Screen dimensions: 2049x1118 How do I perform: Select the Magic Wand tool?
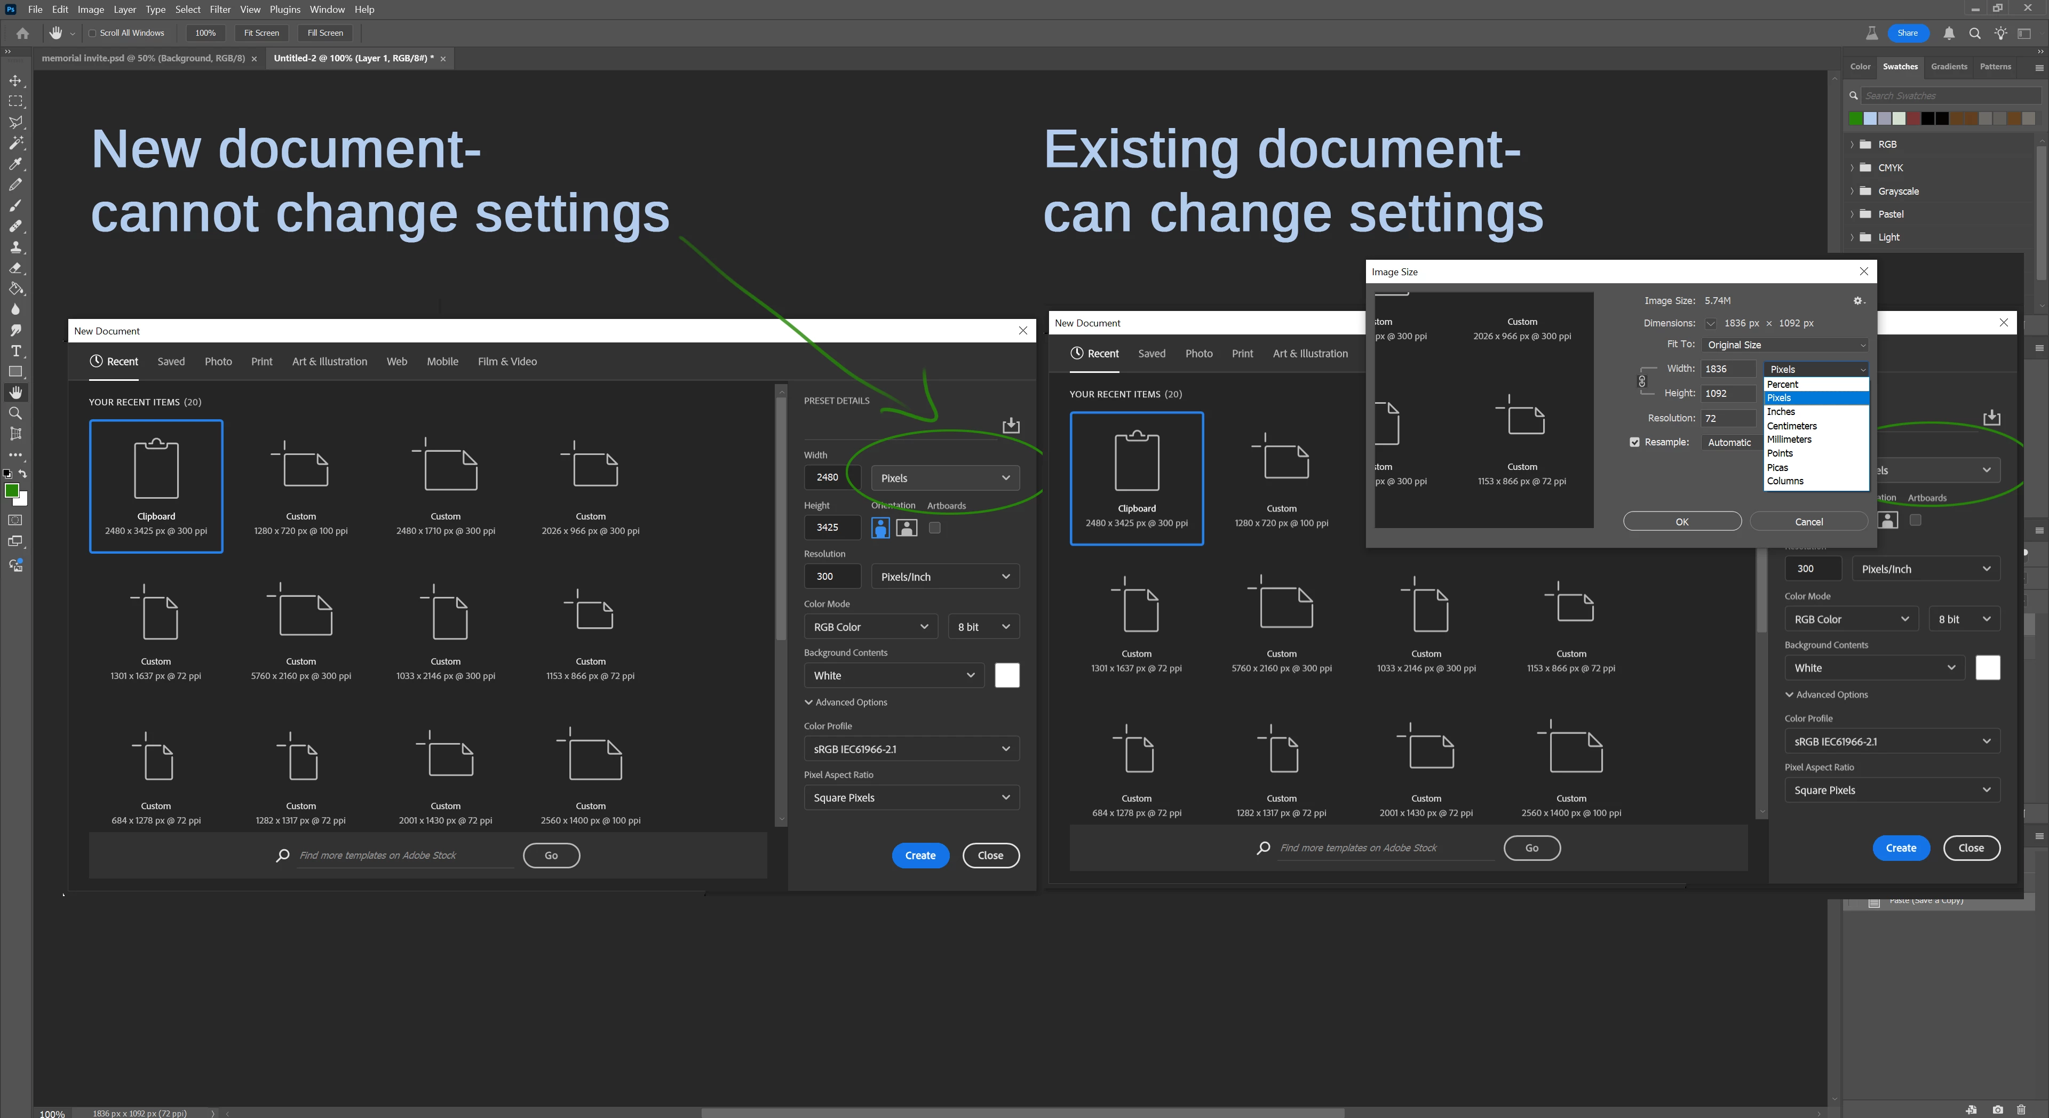point(15,143)
